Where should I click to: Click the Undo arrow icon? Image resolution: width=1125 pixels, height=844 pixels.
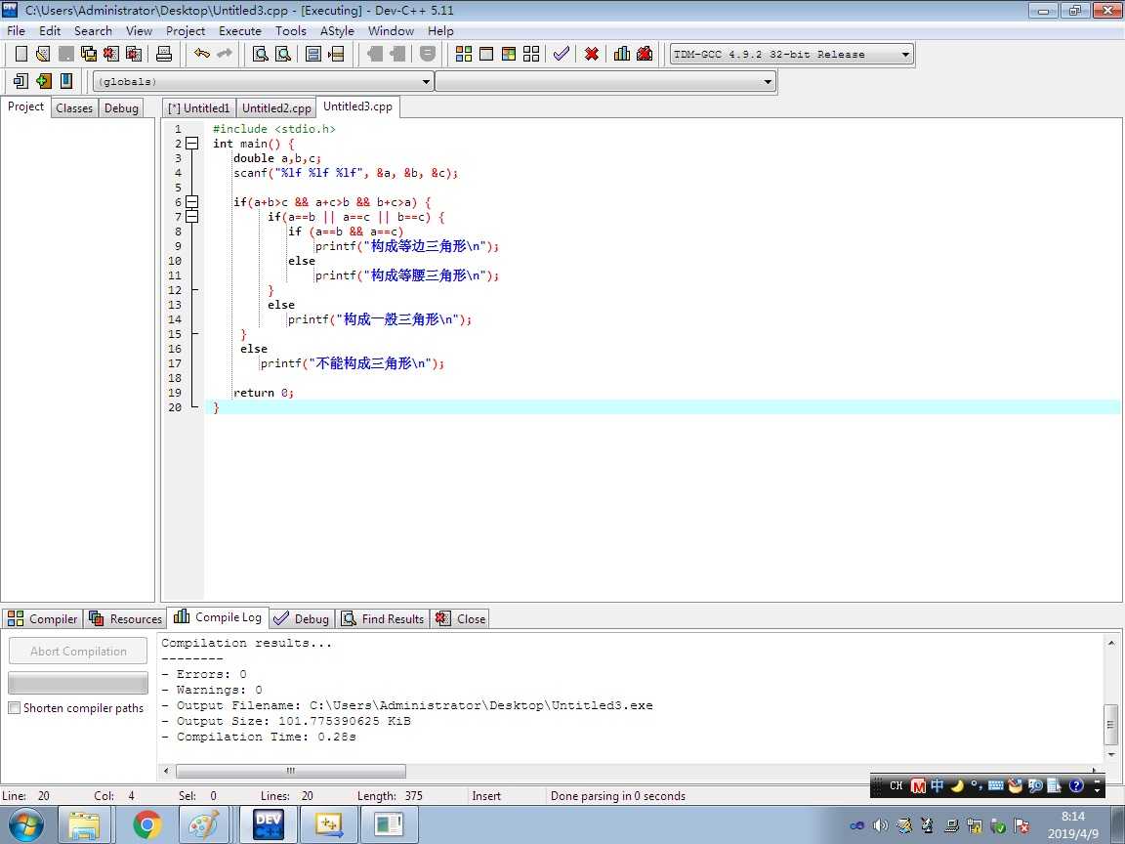pos(202,54)
